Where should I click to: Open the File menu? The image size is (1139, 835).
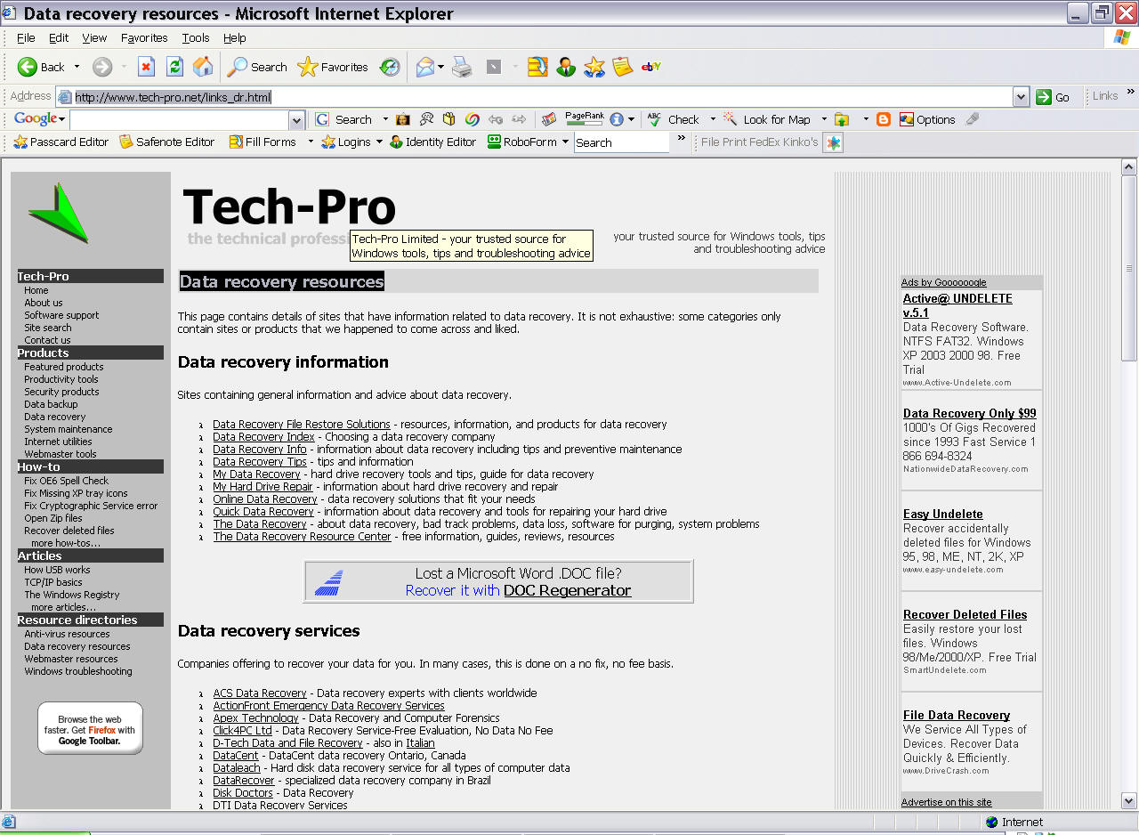[26, 37]
